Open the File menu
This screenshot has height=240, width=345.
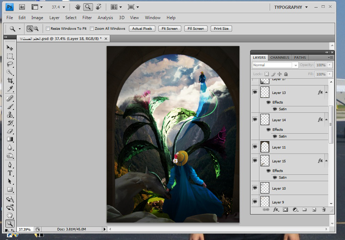pyautogui.click(x=10, y=18)
